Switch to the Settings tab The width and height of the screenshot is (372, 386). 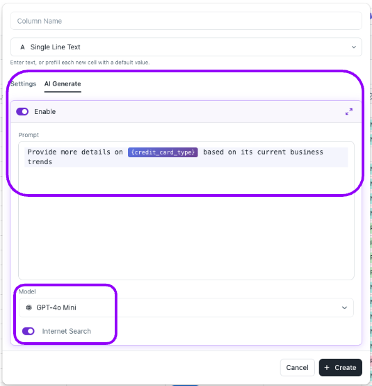click(x=24, y=84)
